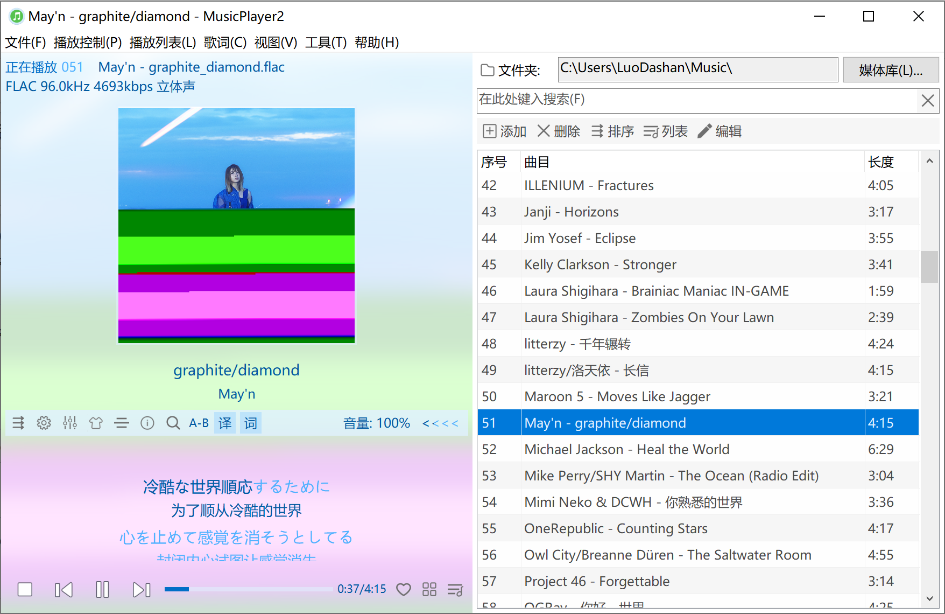Screen dimensions: 945x614
Task: Open the 播放控制(P) menu
Action: (88, 43)
